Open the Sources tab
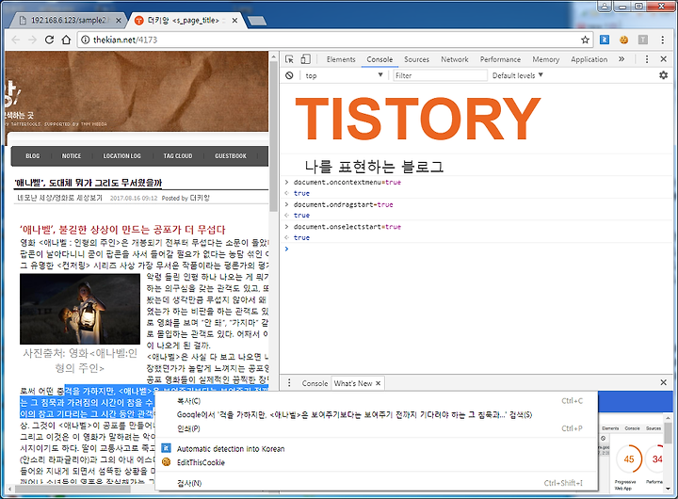Viewport: 678px width, 499px height. [416, 59]
